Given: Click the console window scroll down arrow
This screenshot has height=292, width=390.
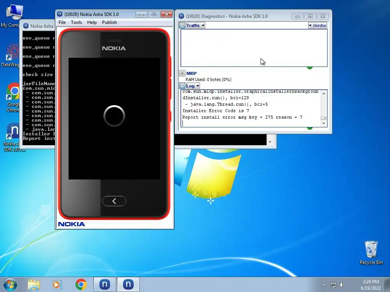Looking at the screenshot, I should (x=270, y=142).
